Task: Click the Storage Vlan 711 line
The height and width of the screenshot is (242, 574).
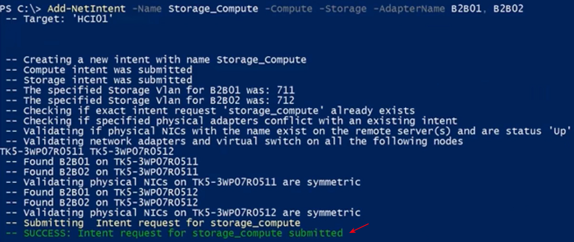Action: [150, 90]
